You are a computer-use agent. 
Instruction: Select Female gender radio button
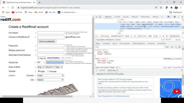pyautogui.click(x=48, y=71)
